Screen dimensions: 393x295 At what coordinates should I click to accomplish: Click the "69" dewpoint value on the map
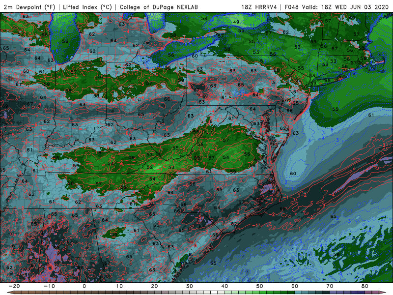(x=5, y=106)
